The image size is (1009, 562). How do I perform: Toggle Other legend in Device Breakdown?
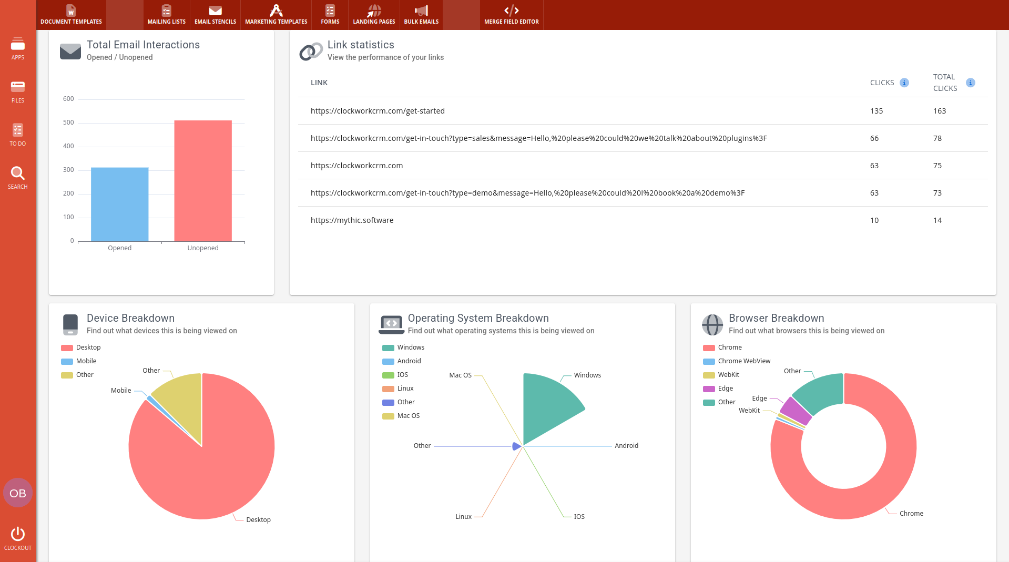(x=77, y=375)
